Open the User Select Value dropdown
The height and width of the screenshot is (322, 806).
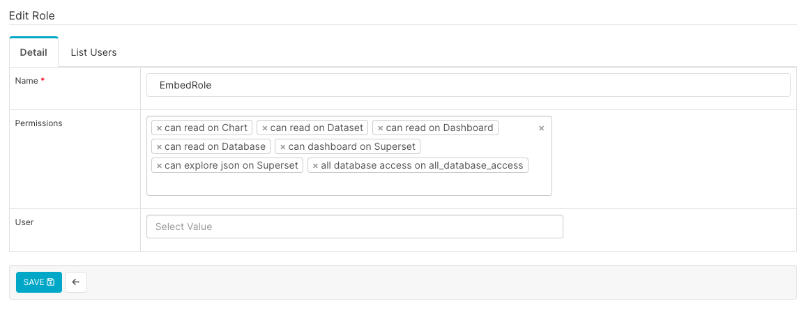tap(354, 227)
